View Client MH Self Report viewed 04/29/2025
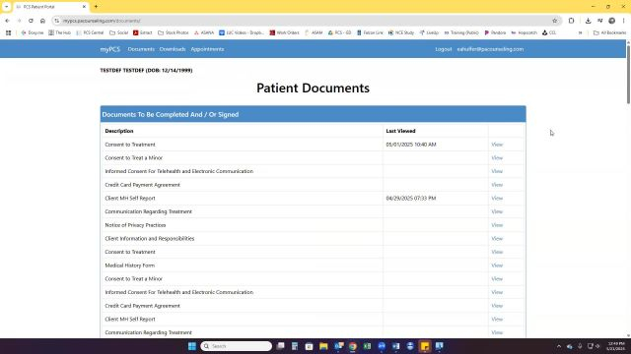Image resolution: width=631 pixels, height=354 pixels. click(x=497, y=199)
